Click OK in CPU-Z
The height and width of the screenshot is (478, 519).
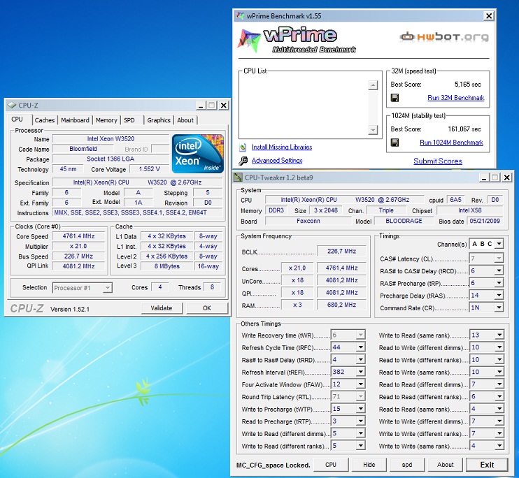pos(207,308)
